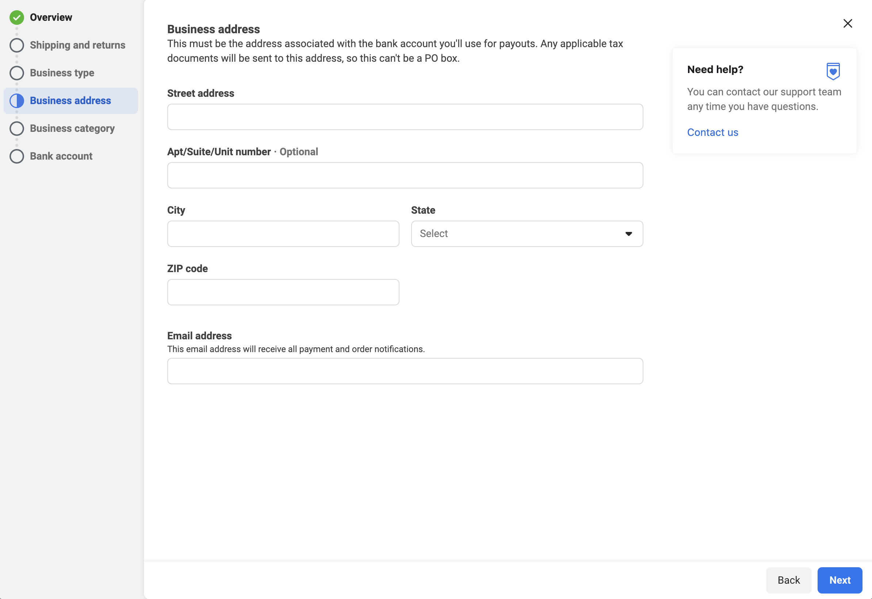
Task: Click the Contact us link
Action: point(712,133)
